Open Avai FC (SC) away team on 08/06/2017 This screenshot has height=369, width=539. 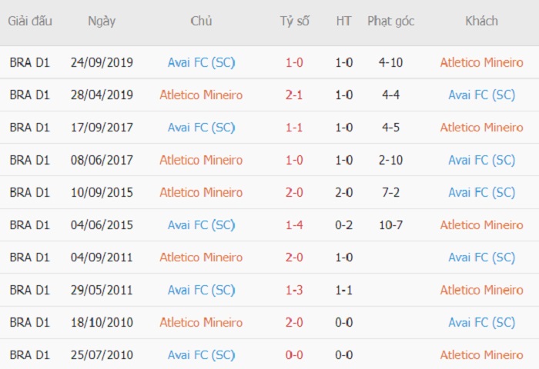point(481,160)
